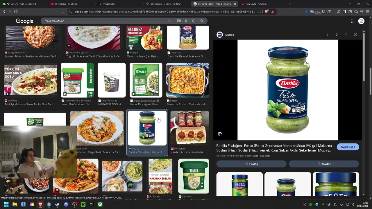Image resolution: width=372 pixels, height=209 pixels.
Task: Open the Windows Start menu
Action: 6,204
